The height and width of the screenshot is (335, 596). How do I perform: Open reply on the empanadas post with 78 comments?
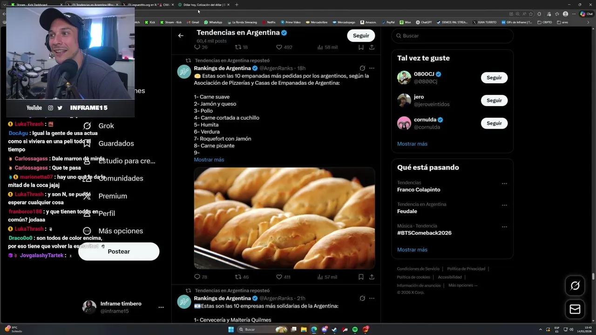point(201,277)
